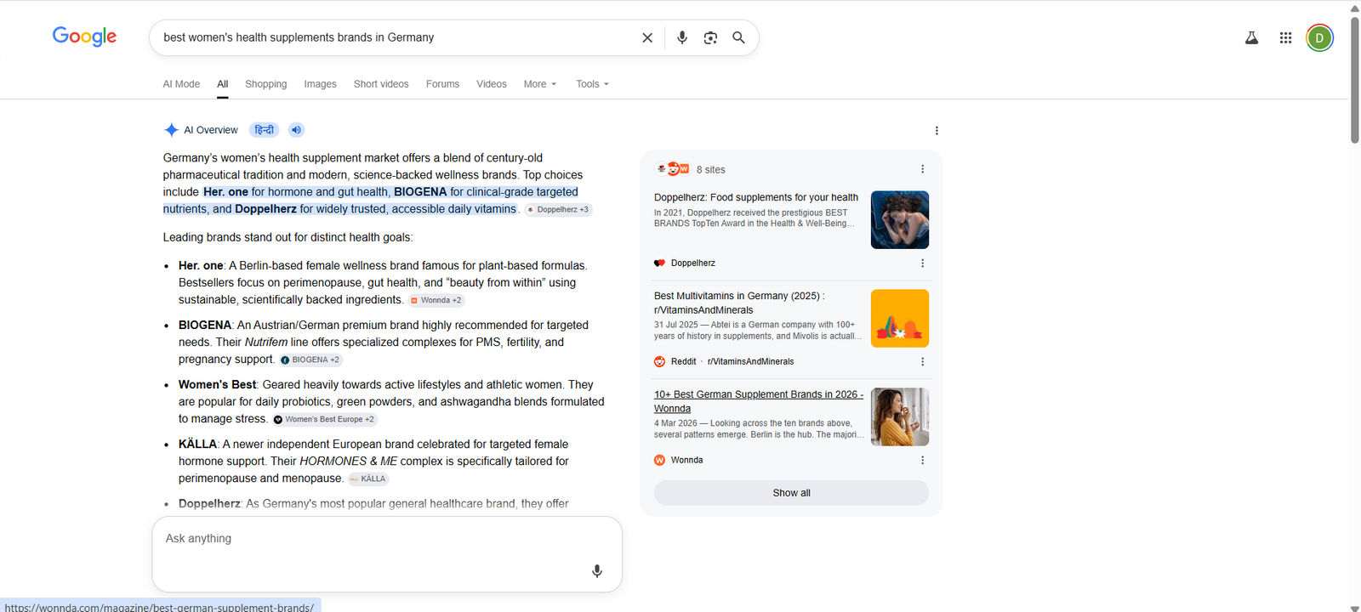Image resolution: width=1361 pixels, height=612 pixels.
Task: Open Reddit multivitamins orange thumbnail
Action: [x=900, y=319]
